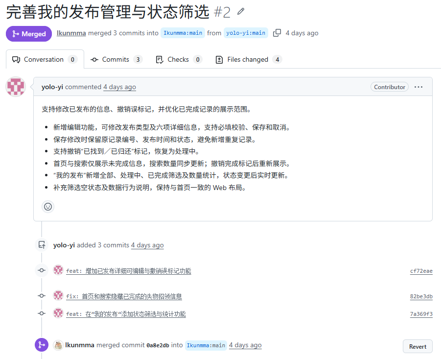Viewport: 441px width, 359px height.
Task: Add a reaction with the smiley icon
Action: 48,207
